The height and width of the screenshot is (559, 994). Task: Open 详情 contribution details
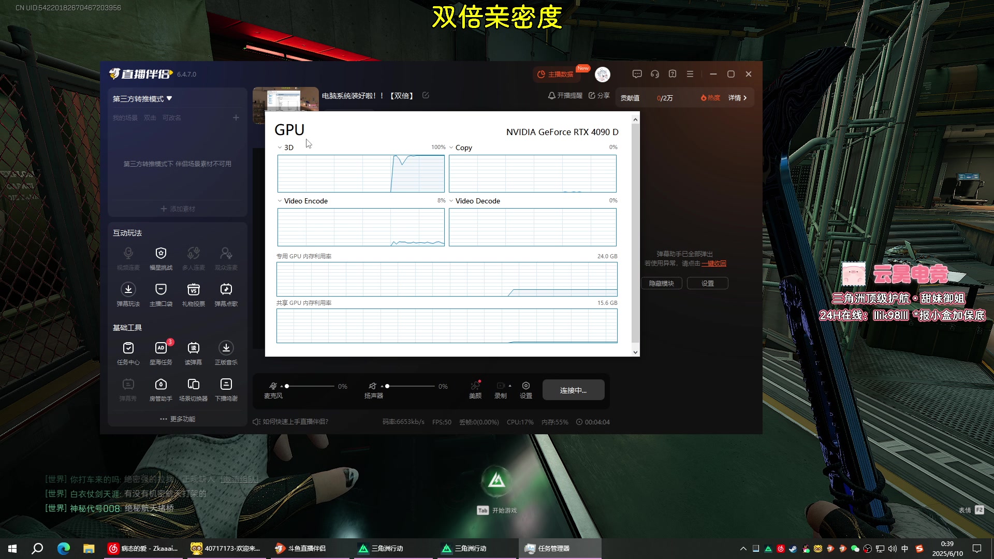tap(737, 98)
